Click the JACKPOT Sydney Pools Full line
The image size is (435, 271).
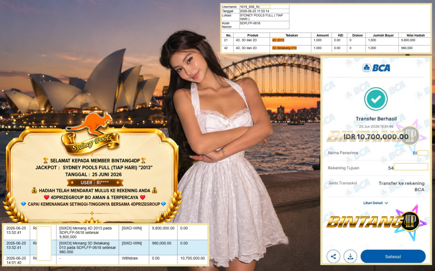(x=94, y=168)
